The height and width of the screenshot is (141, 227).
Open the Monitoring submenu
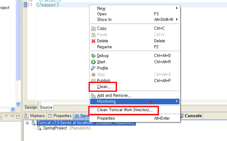[135, 101]
